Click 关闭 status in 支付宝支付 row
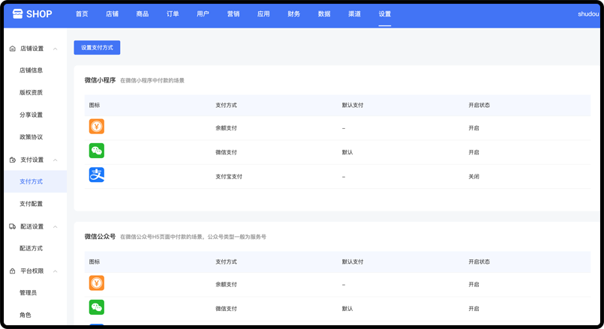Screen dimensions: 604x329 tap(473, 177)
